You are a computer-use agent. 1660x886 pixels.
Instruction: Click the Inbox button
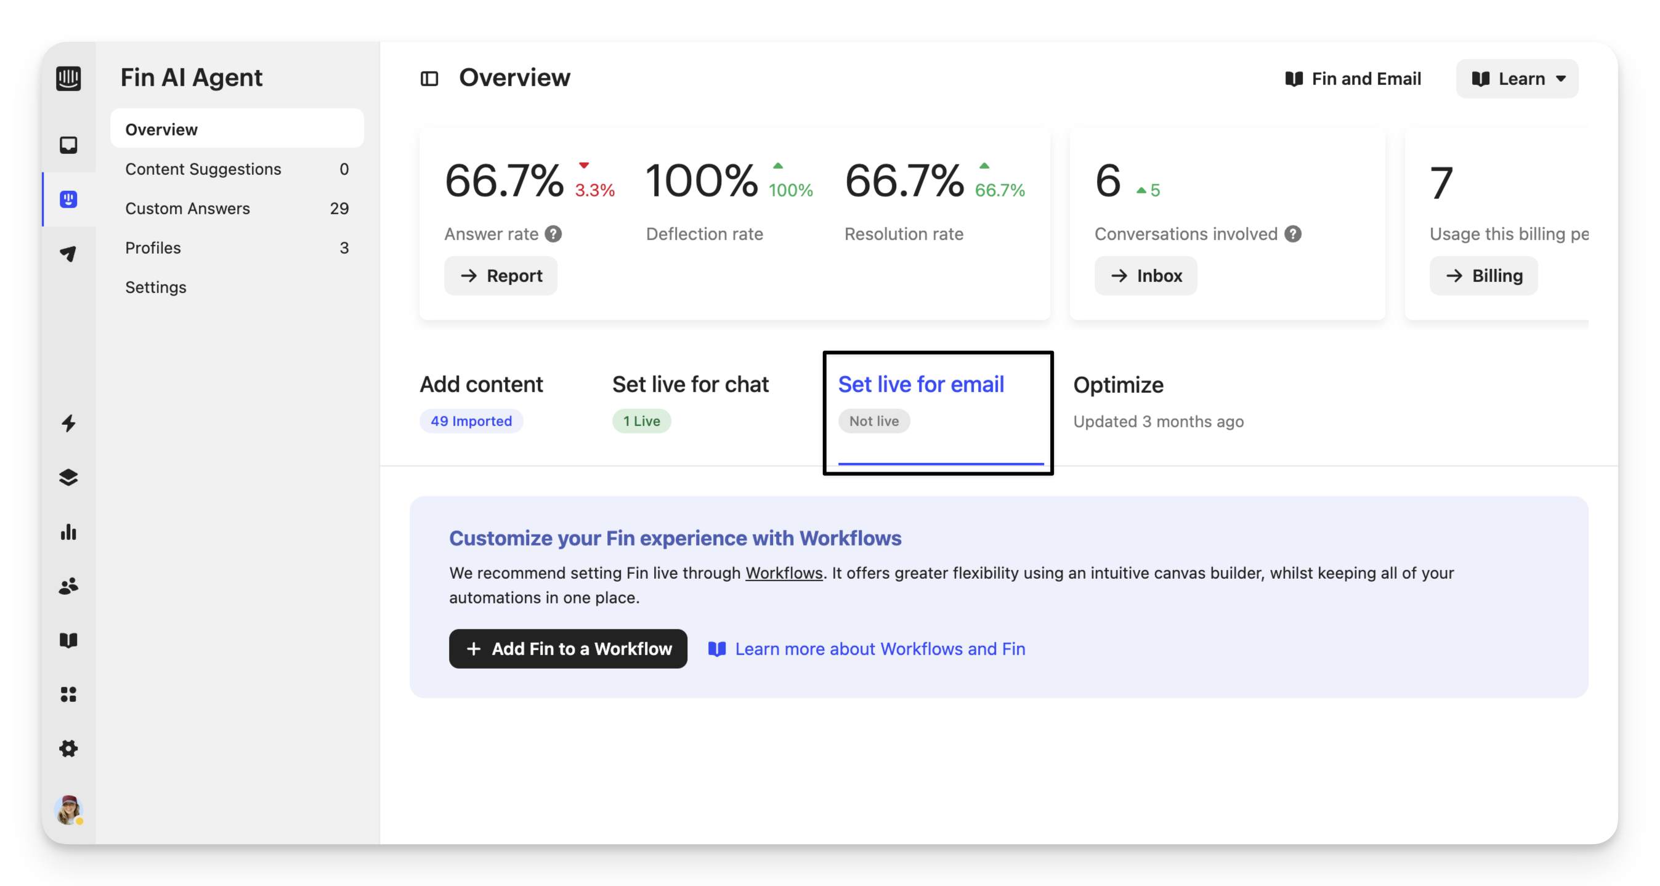click(1146, 276)
